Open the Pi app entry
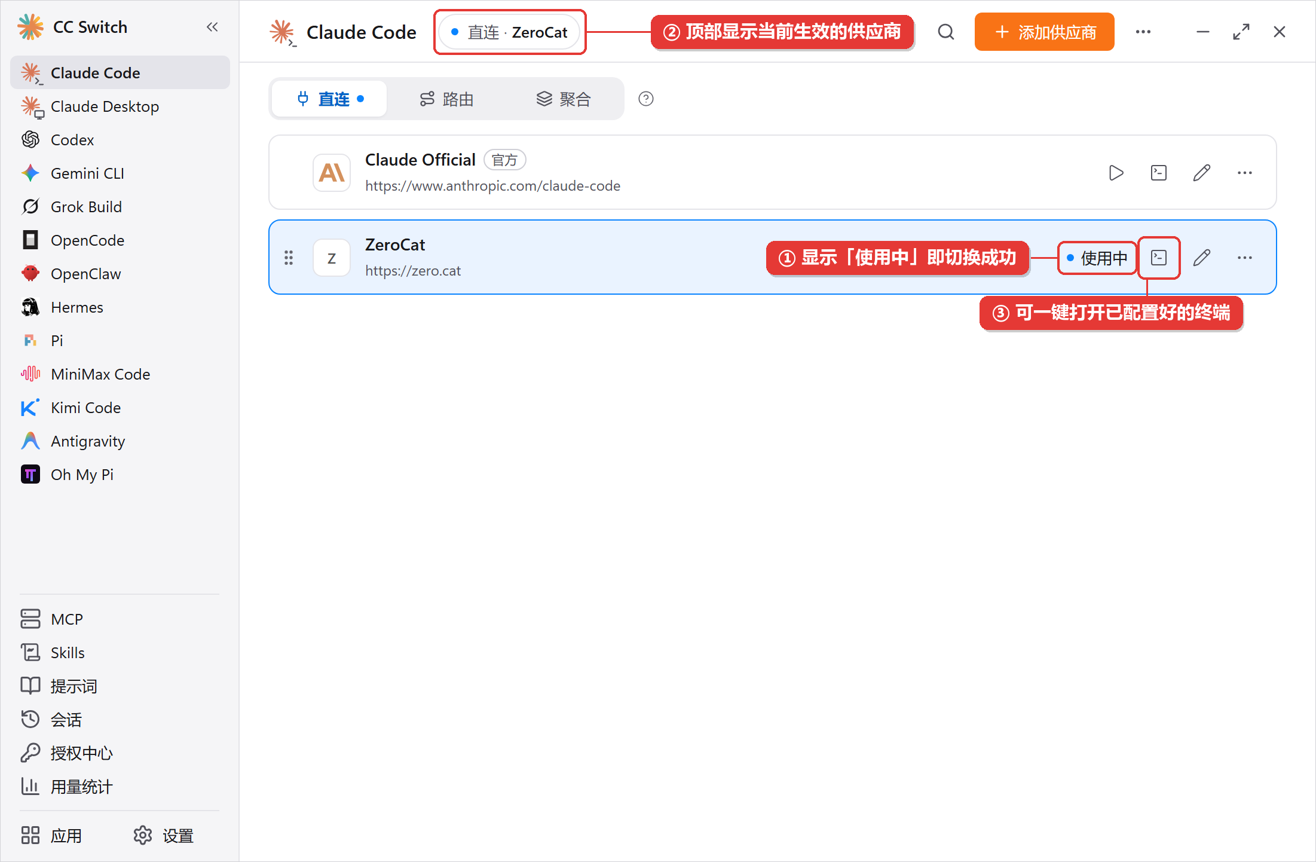The width and height of the screenshot is (1316, 862). click(120, 341)
